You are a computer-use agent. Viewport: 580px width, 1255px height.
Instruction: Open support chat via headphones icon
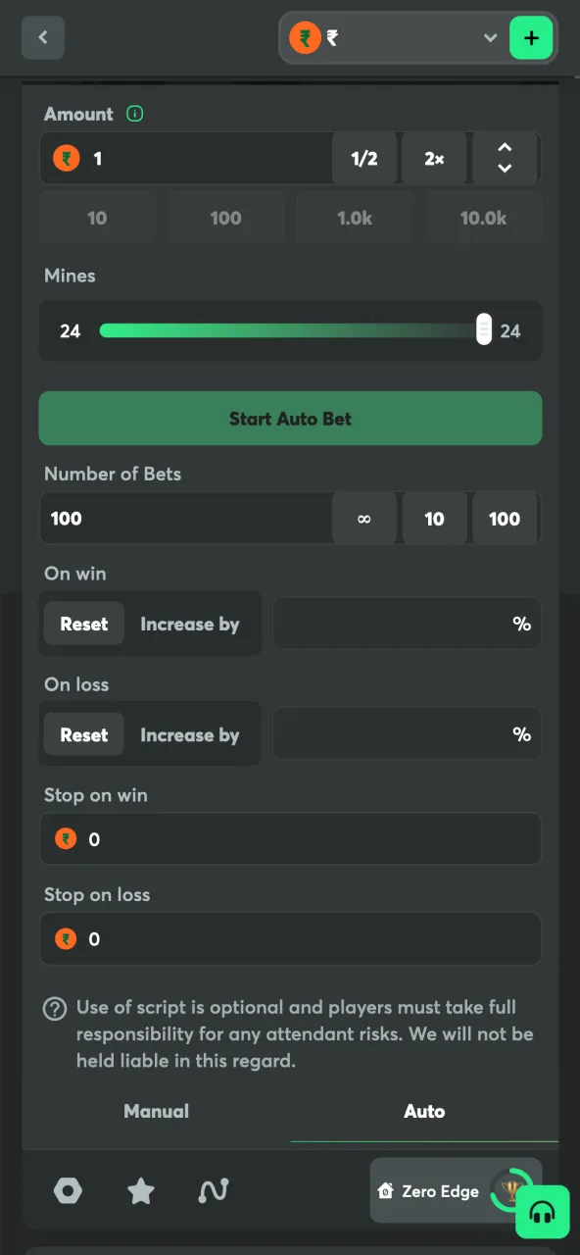pos(542,1213)
